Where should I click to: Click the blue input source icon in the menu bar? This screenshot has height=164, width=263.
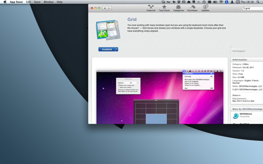227,2
